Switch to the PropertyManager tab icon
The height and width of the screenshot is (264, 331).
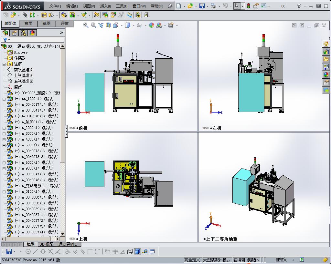pos(14,33)
